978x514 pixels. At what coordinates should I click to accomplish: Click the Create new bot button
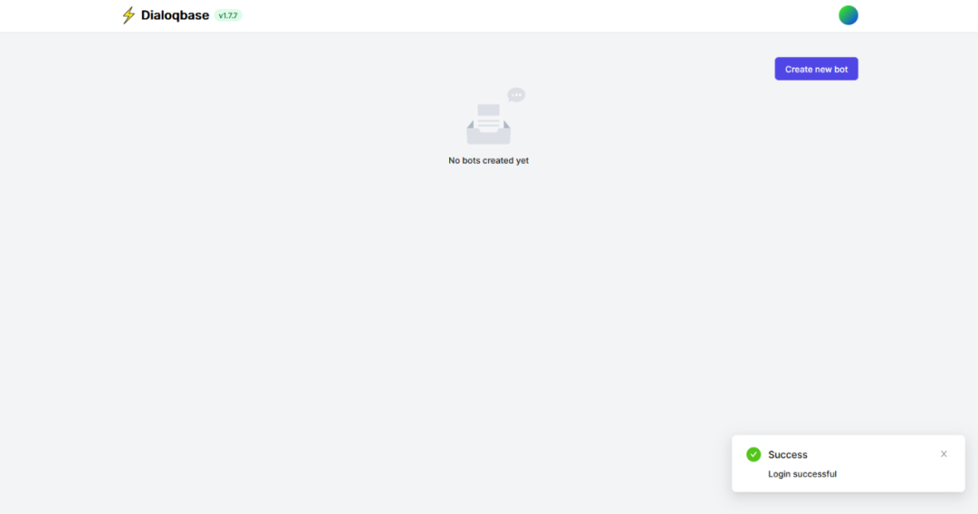(x=817, y=69)
